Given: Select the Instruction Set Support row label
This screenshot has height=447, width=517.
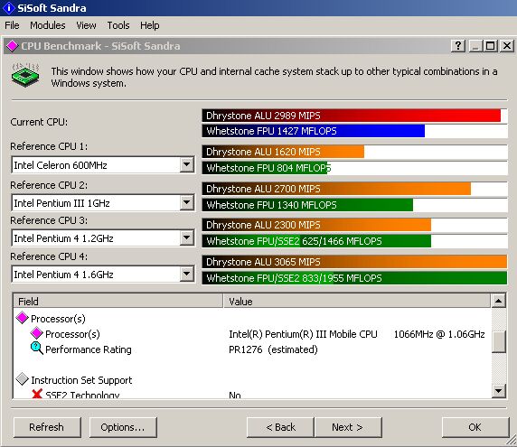Looking at the screenshot, I should [81, 380].
